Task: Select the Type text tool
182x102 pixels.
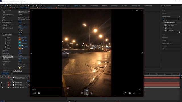Action: pyautogui.click(x=31, y=5)
